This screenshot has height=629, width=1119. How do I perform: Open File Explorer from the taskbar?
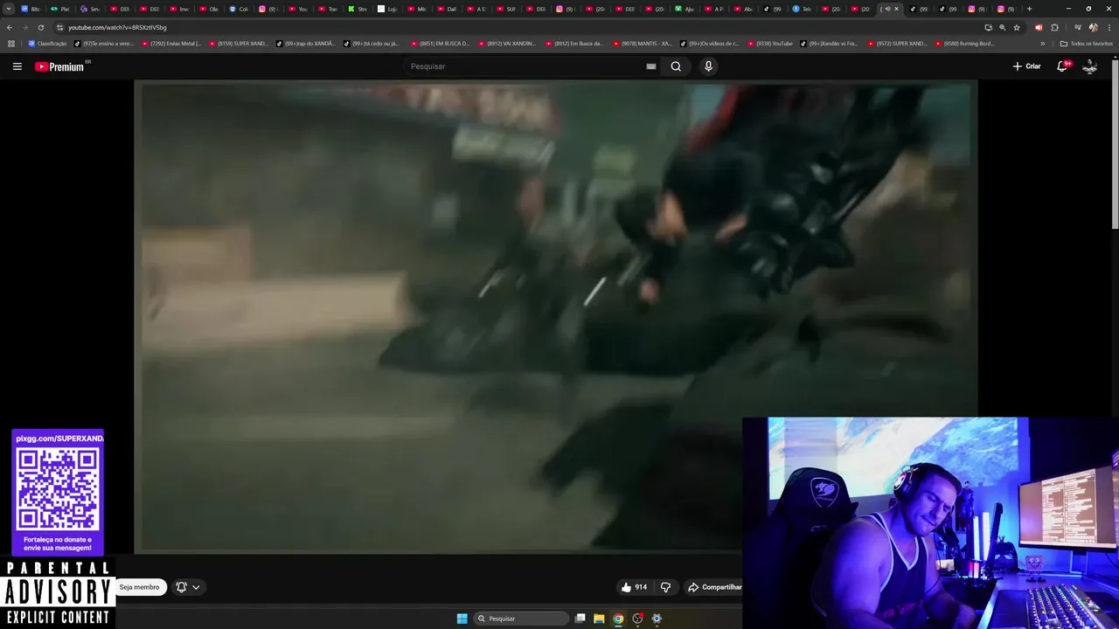point(599,619)
